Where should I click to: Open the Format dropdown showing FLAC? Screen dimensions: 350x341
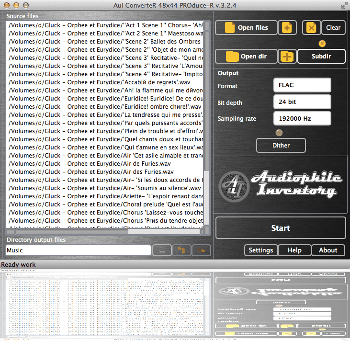tap(302, 85)
